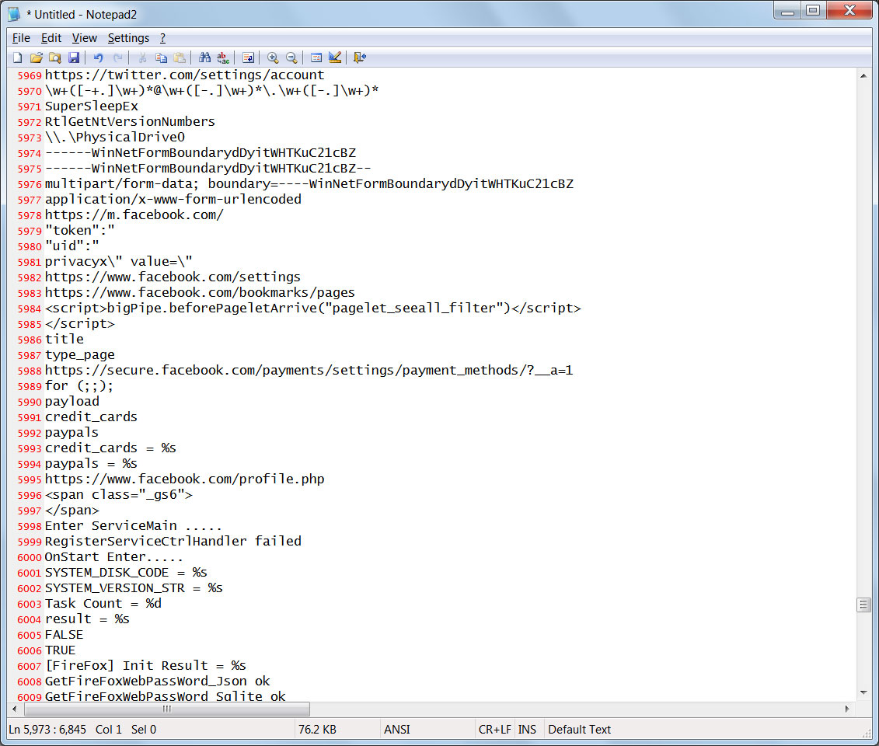Viewport: 879px width, 746px height.
Task: Open the Settings menu
Action: click(x=128, y=37)
